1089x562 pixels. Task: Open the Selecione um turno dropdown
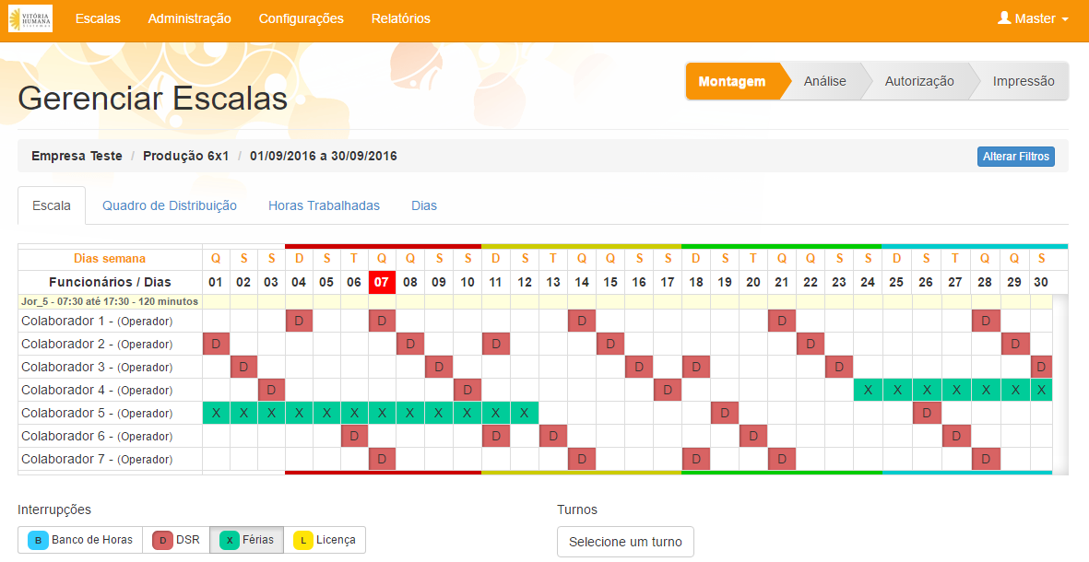(625, 542)
